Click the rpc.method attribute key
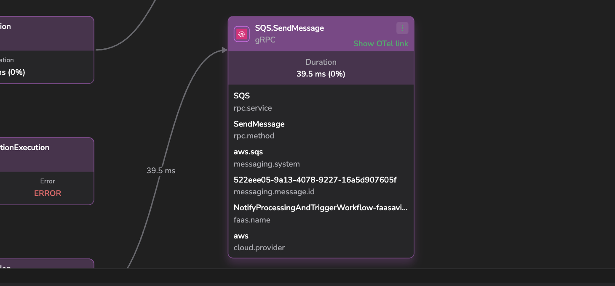 tap(254, 136)
